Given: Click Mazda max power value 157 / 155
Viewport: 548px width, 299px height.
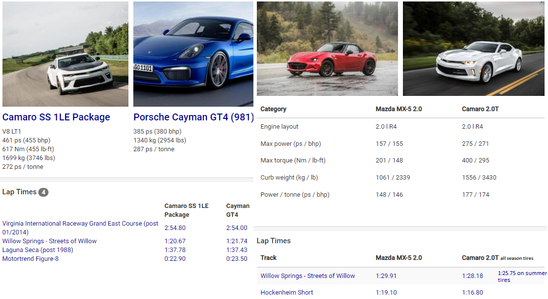Looking at the screenshot, I should (x=389, y=144).
